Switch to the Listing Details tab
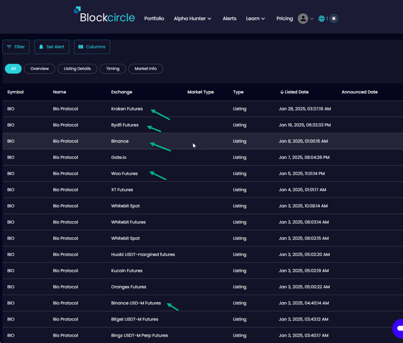Viewport: 403px width, 343px height. (77, 69)
